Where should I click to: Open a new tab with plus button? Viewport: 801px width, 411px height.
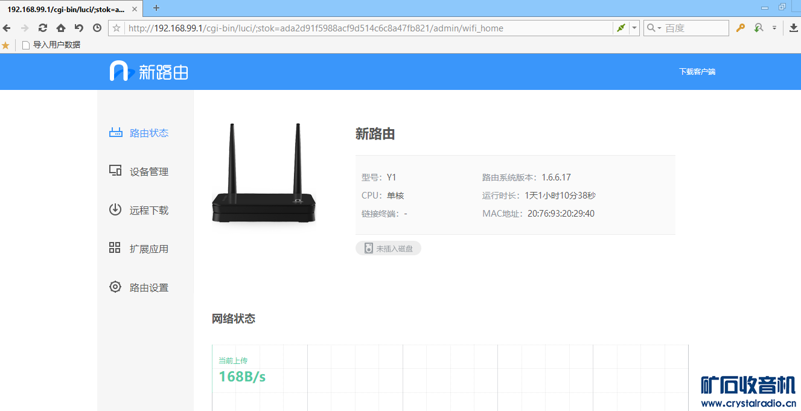pos(156,8)
